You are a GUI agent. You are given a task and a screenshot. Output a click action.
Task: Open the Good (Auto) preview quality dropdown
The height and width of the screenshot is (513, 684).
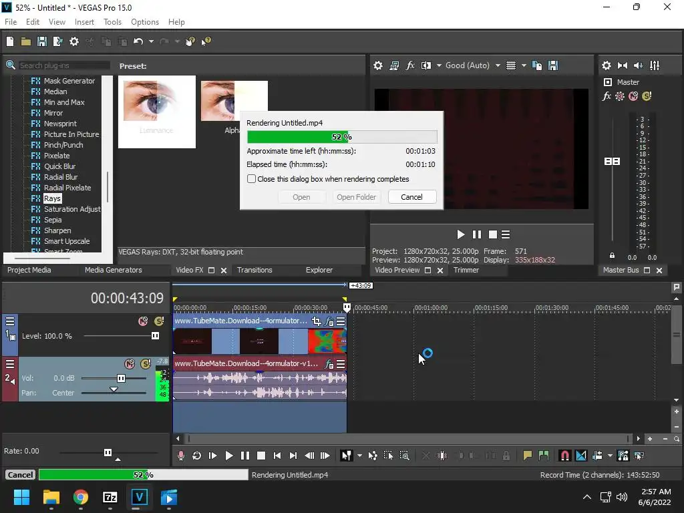point(498,65)
